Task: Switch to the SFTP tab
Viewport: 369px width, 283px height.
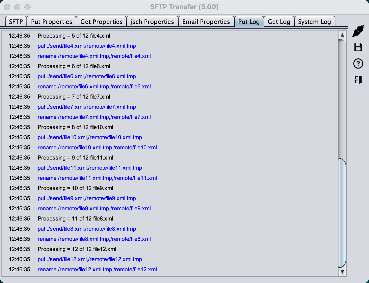Action: click(16, 22)
